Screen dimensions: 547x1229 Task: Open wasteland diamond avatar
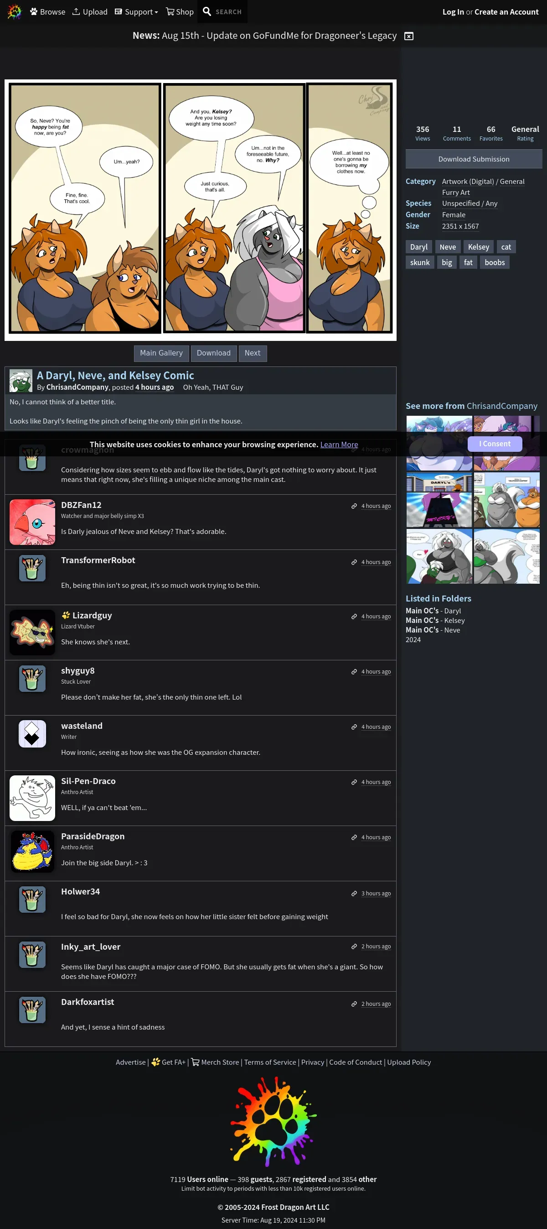point(32,734)
